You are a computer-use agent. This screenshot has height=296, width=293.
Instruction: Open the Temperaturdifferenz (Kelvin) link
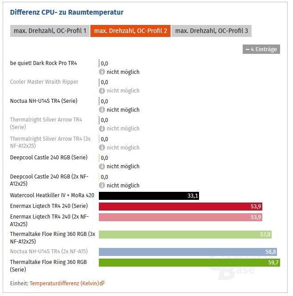coord(65,284)
